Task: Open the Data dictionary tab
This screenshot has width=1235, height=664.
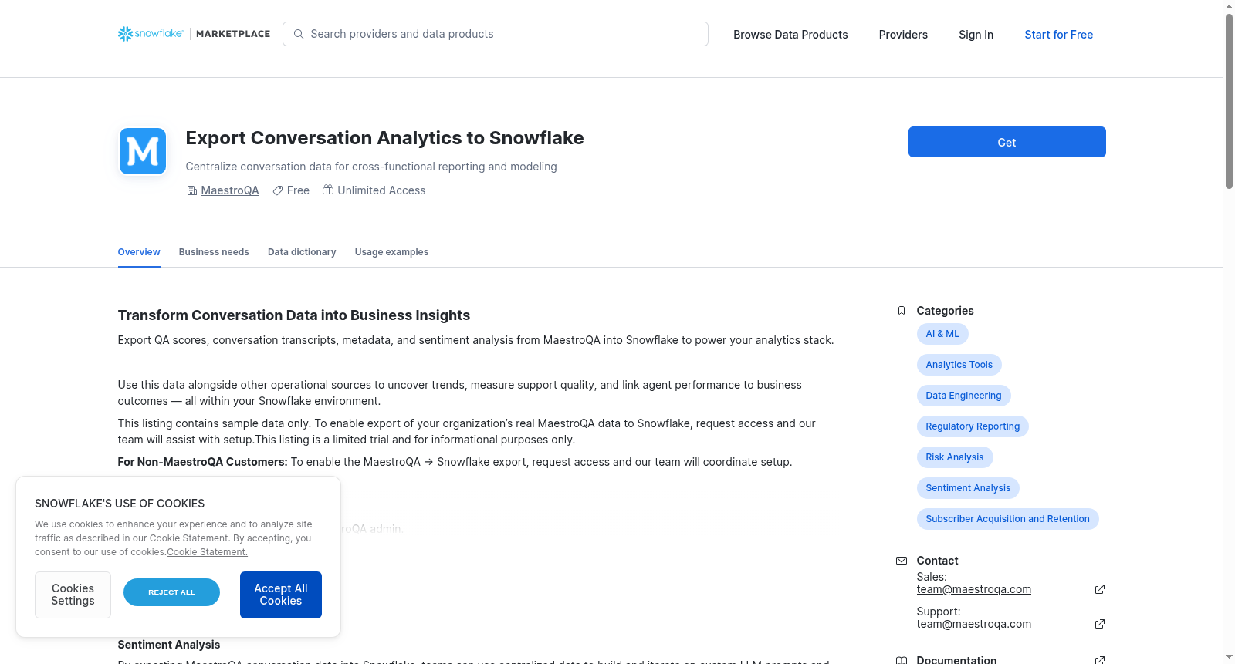Action: [x=302, y=252]
